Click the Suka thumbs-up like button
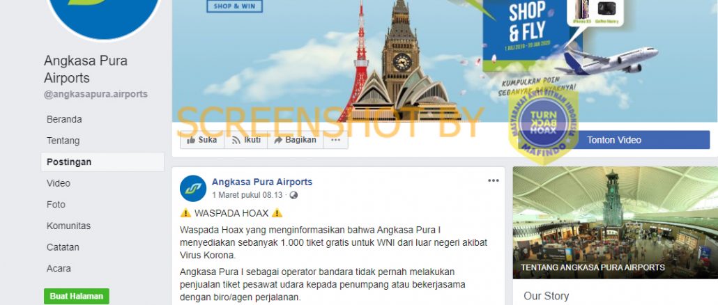Viewport: 718px width, 305px height. click(202, 140)
